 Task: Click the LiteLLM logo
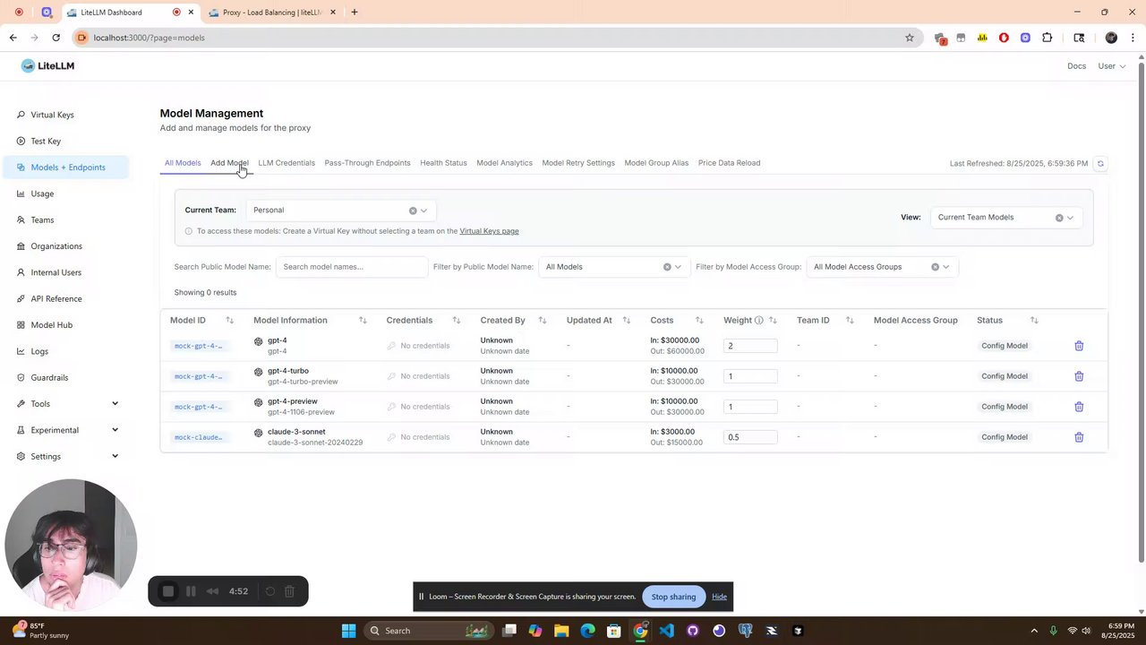(x=47, y=66)
